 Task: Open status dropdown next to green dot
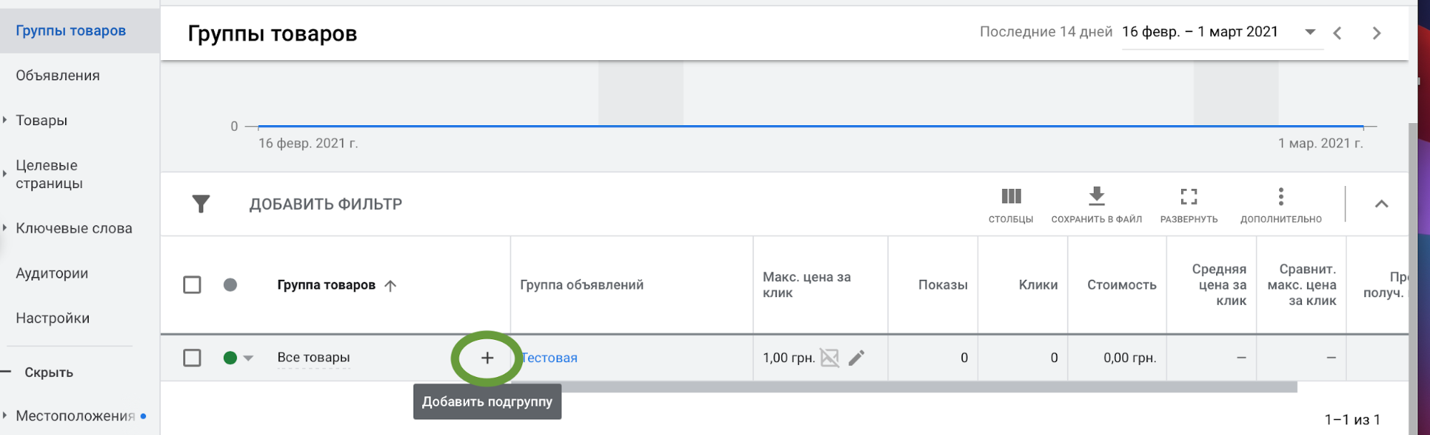[x=248, y=358]
